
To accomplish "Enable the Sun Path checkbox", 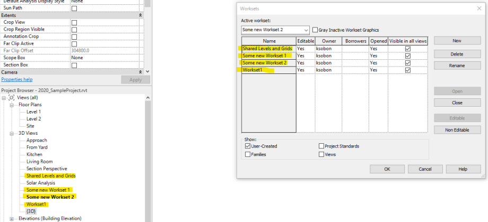I will pos(74,8).
